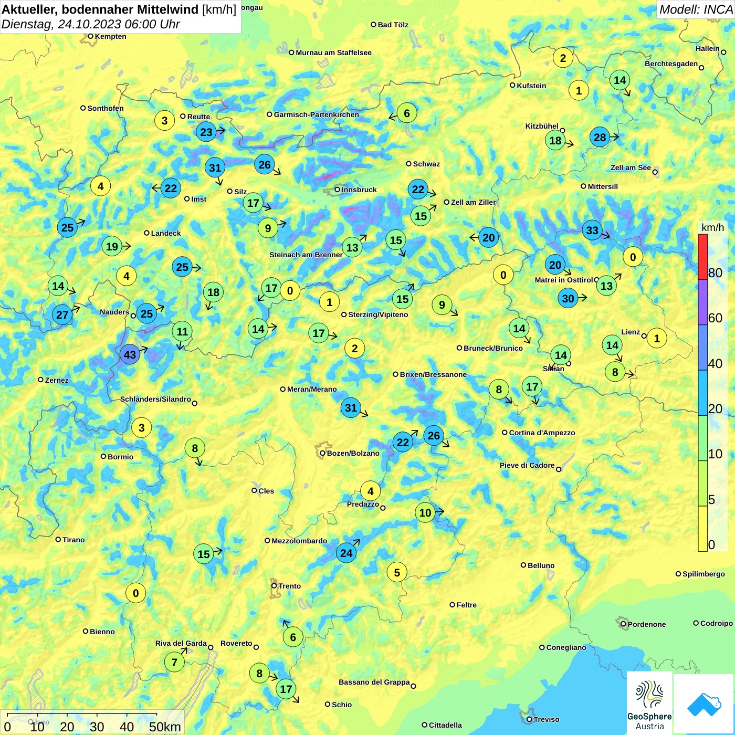The height and width of the screenshot is (735, 735).
Task: Select the 3 km/h station near Bormio
Action: [141, 427]
